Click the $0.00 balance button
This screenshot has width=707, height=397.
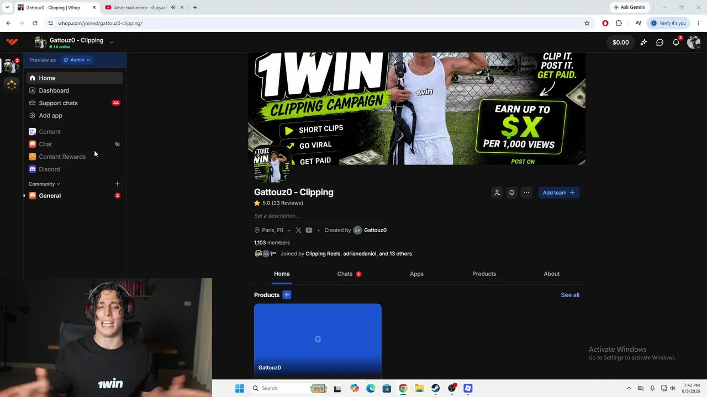click(621, 42)
